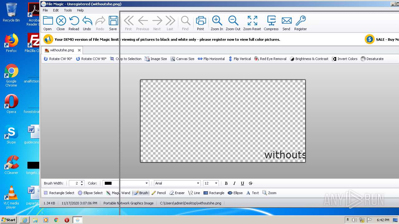
Task: Open Skype desktop shortcut
Action: point(11,134)
